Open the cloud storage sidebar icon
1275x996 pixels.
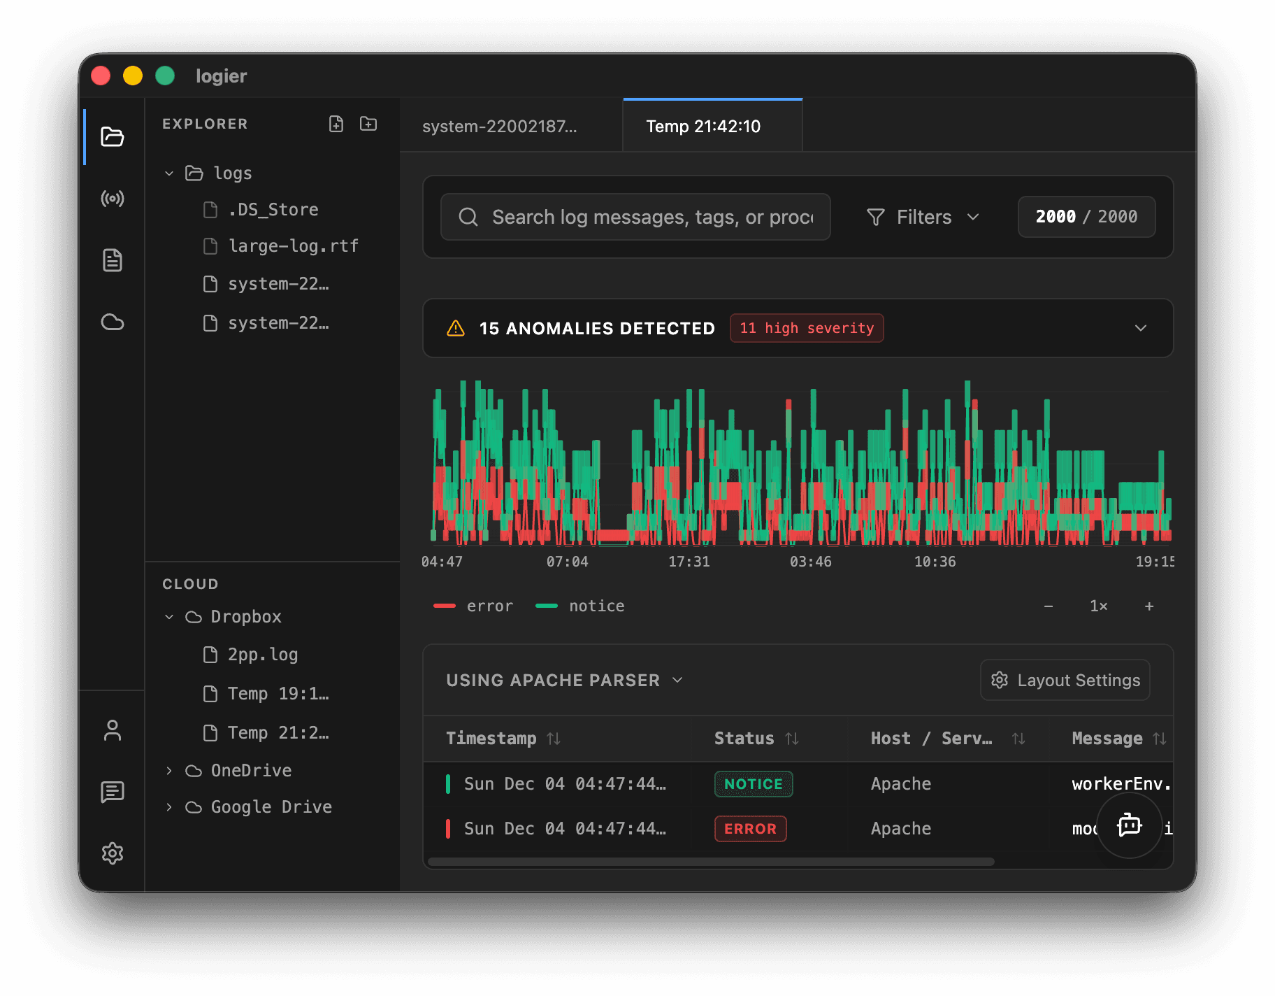[112, 322]
